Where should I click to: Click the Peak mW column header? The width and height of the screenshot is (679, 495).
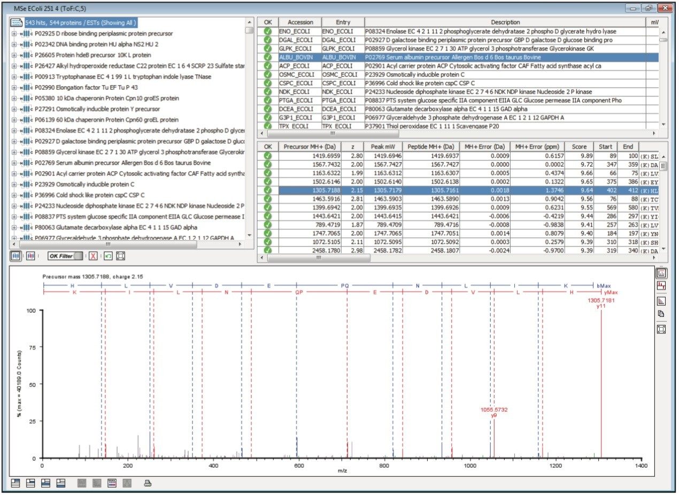[383, 146]
